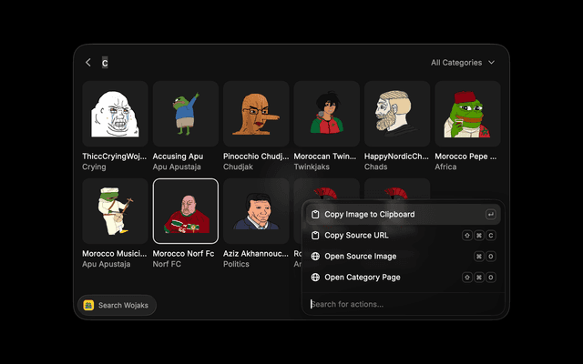Select the Morocco Pepe thumbnail
Screen dimensions: 583x364
(467, 114)
